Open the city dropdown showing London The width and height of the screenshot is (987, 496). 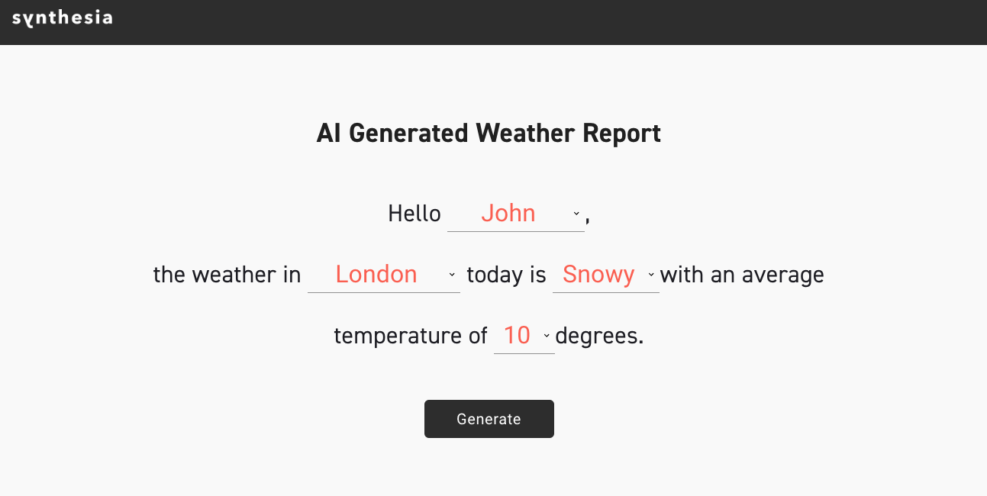click(x=376, y=274)
